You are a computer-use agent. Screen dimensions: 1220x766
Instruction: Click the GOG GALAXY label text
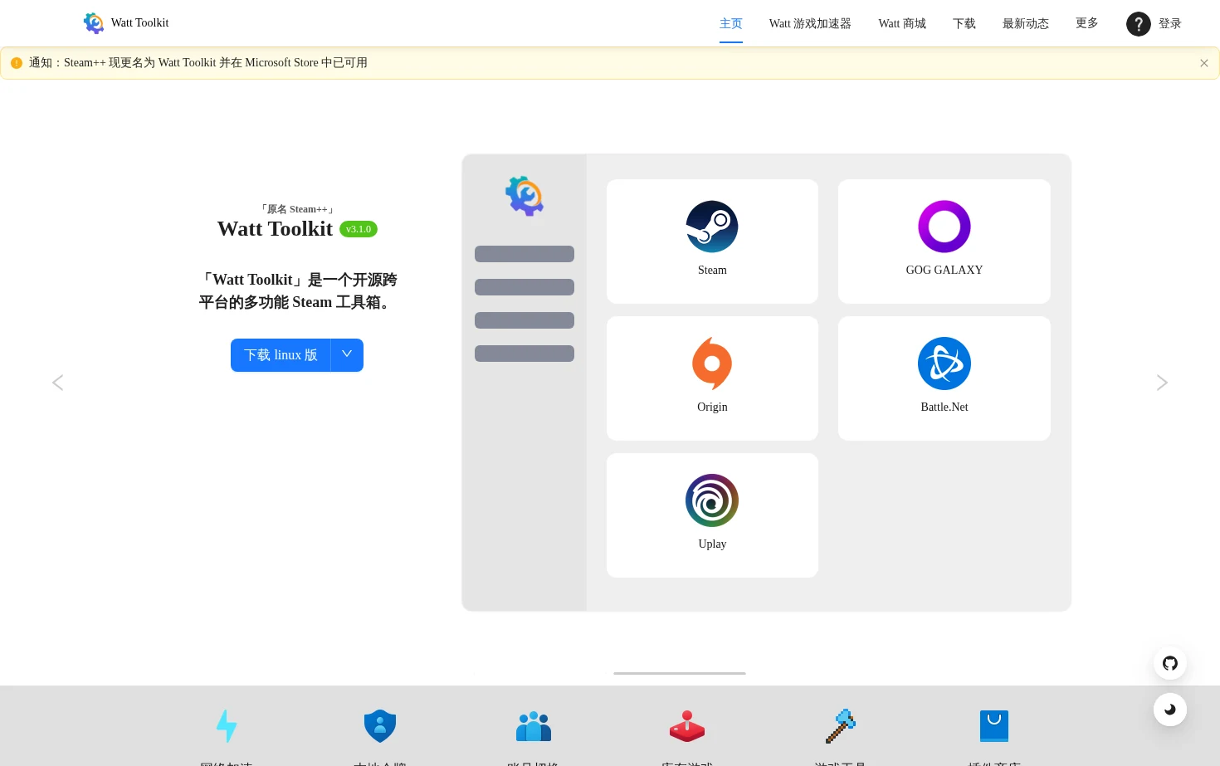[944, 271]
